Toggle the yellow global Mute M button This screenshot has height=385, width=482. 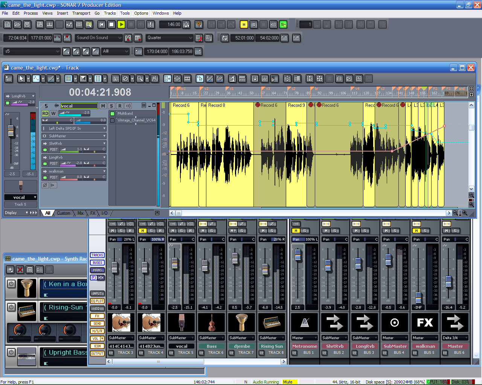[244, 24]
